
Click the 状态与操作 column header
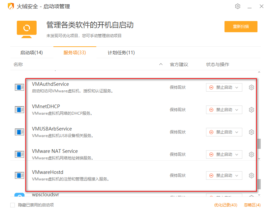coord(218,64)
